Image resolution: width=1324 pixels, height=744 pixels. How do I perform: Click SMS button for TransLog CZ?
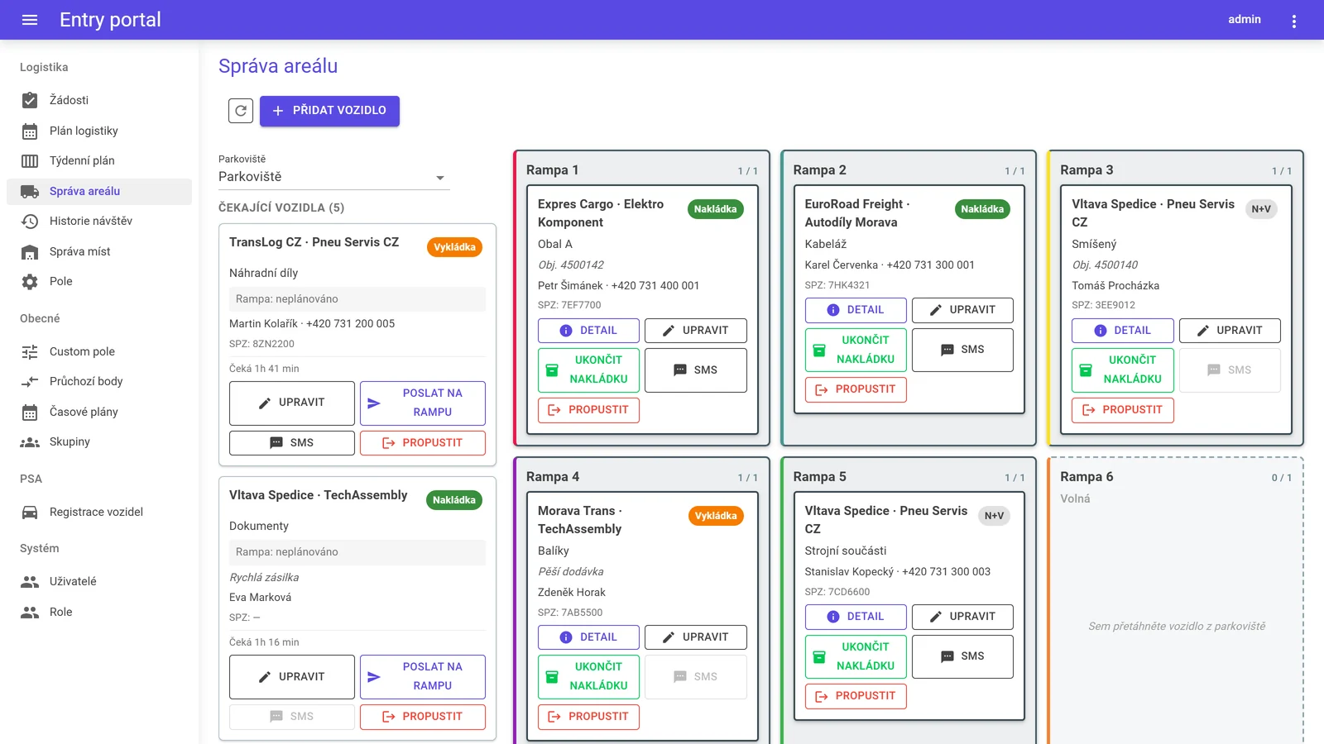[292, 443]
